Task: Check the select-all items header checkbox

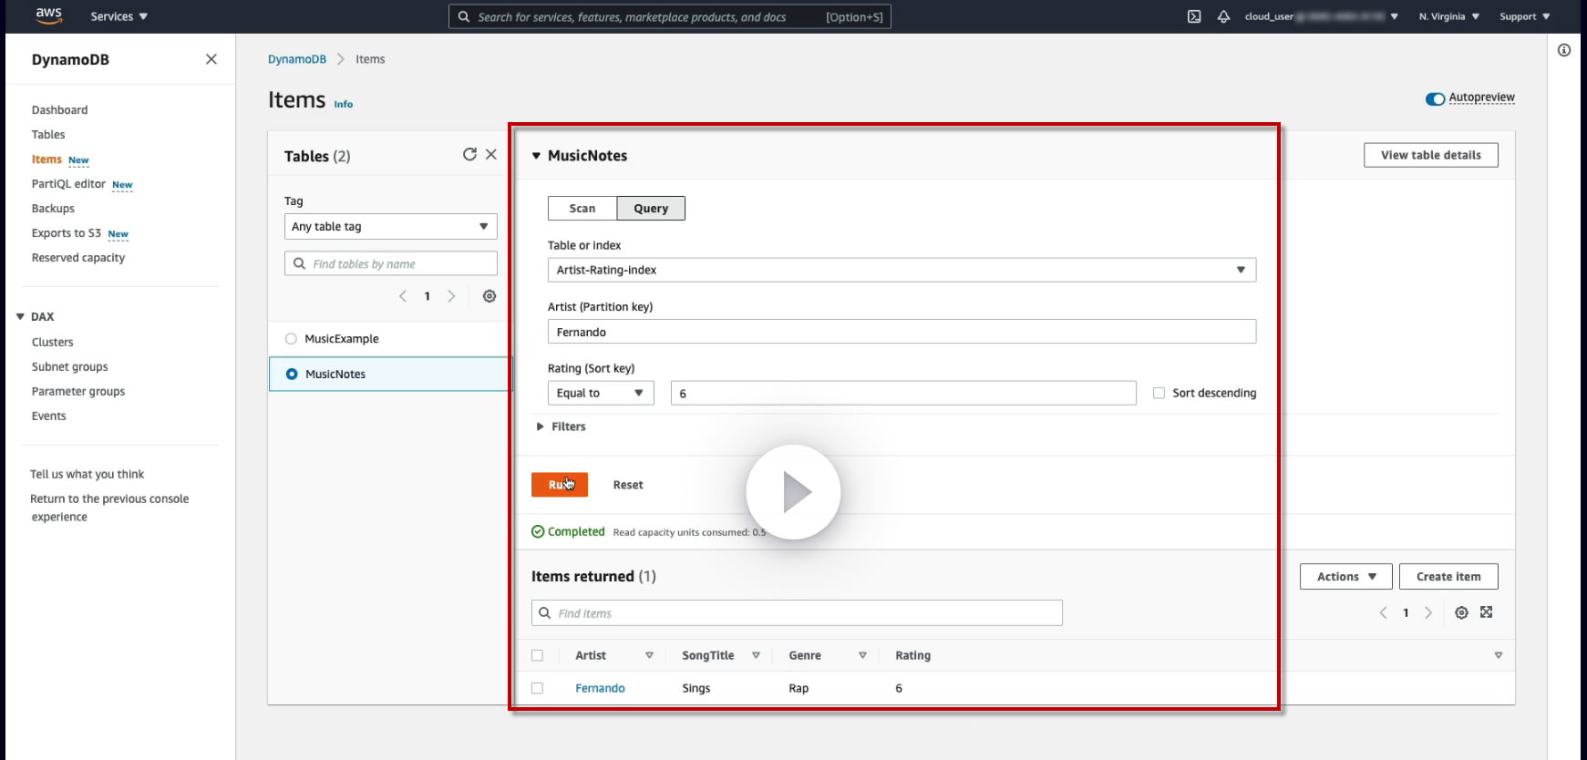Action: pos(537,655)
